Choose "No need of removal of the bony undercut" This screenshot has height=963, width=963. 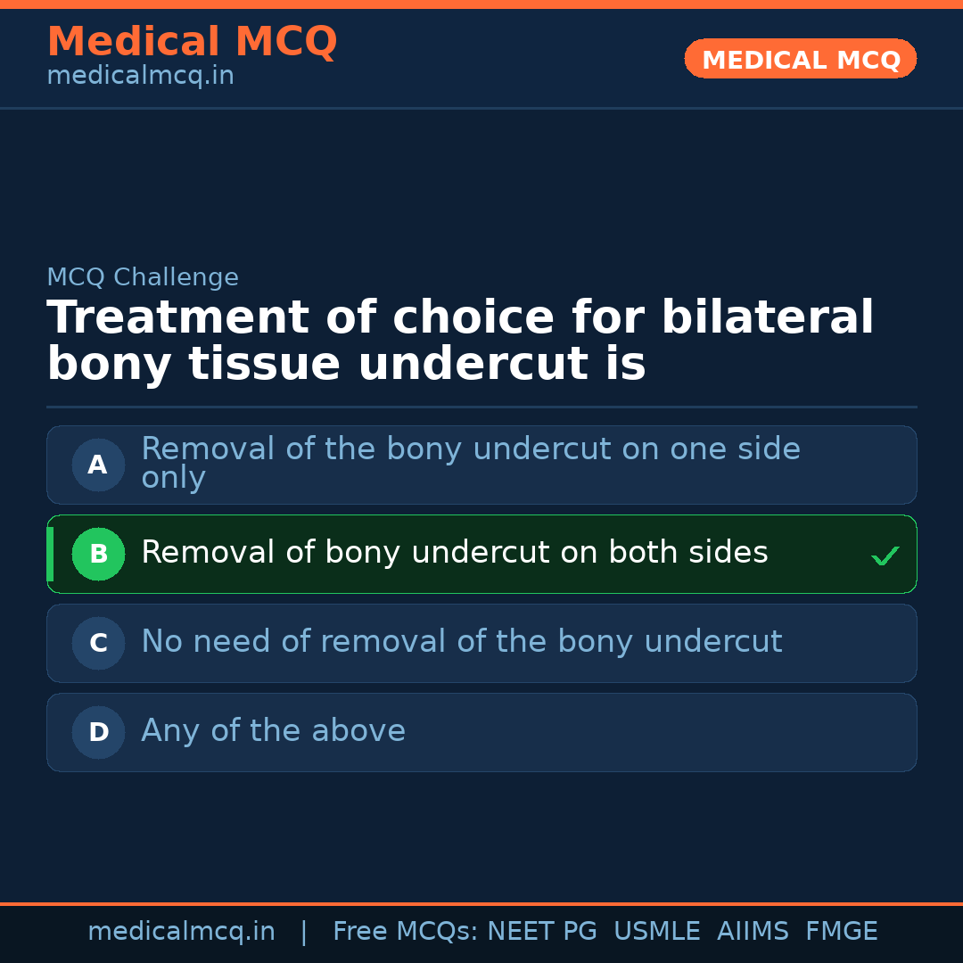[461, 642]
